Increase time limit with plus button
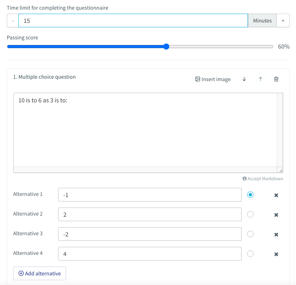Viewport: 296px width, 285px height. click(x=283, y=20)
